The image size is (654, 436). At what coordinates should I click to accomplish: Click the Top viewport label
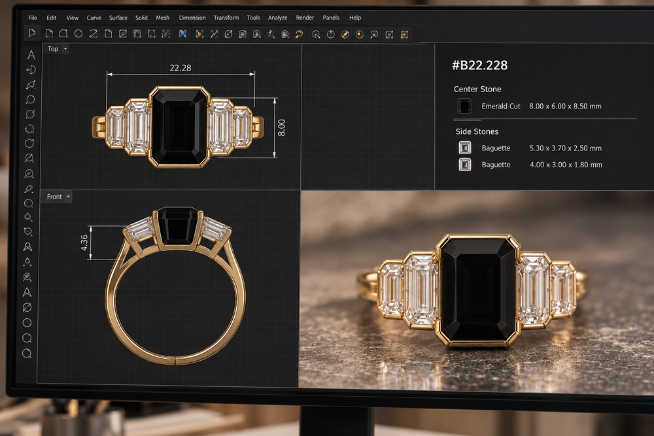point(53,49)
